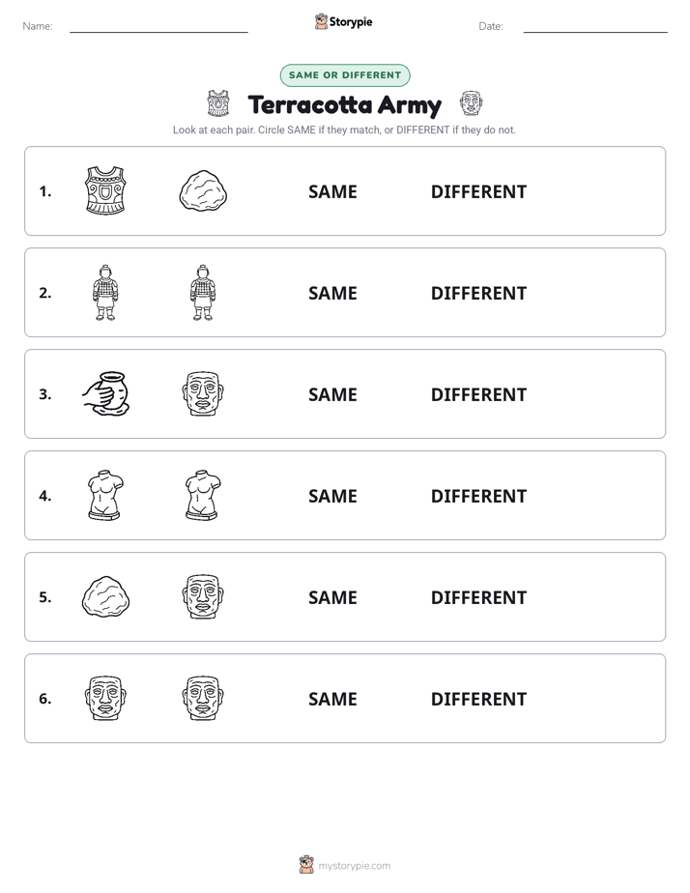This screenshot has width=690, height=893.
Task: Choose DIFFERENT for question 3
Action: click(478, 394)
